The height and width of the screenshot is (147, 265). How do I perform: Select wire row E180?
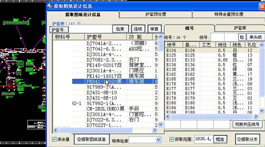click(212, 103)
